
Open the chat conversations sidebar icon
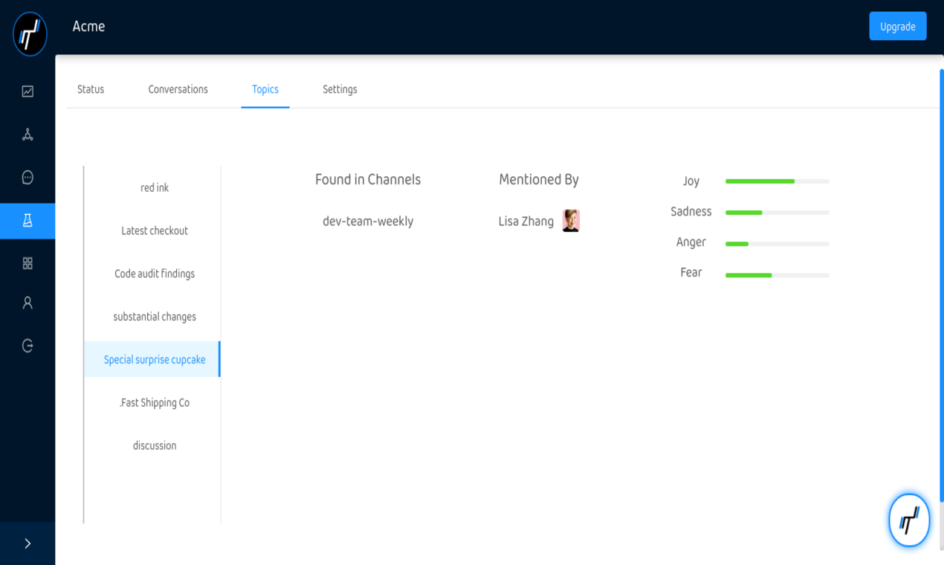pos(28,177)
